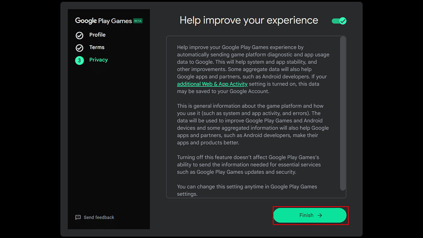Open the additional Web & App Activity link
The height and width of the screenshot is (238, 423).
[212, 84]
